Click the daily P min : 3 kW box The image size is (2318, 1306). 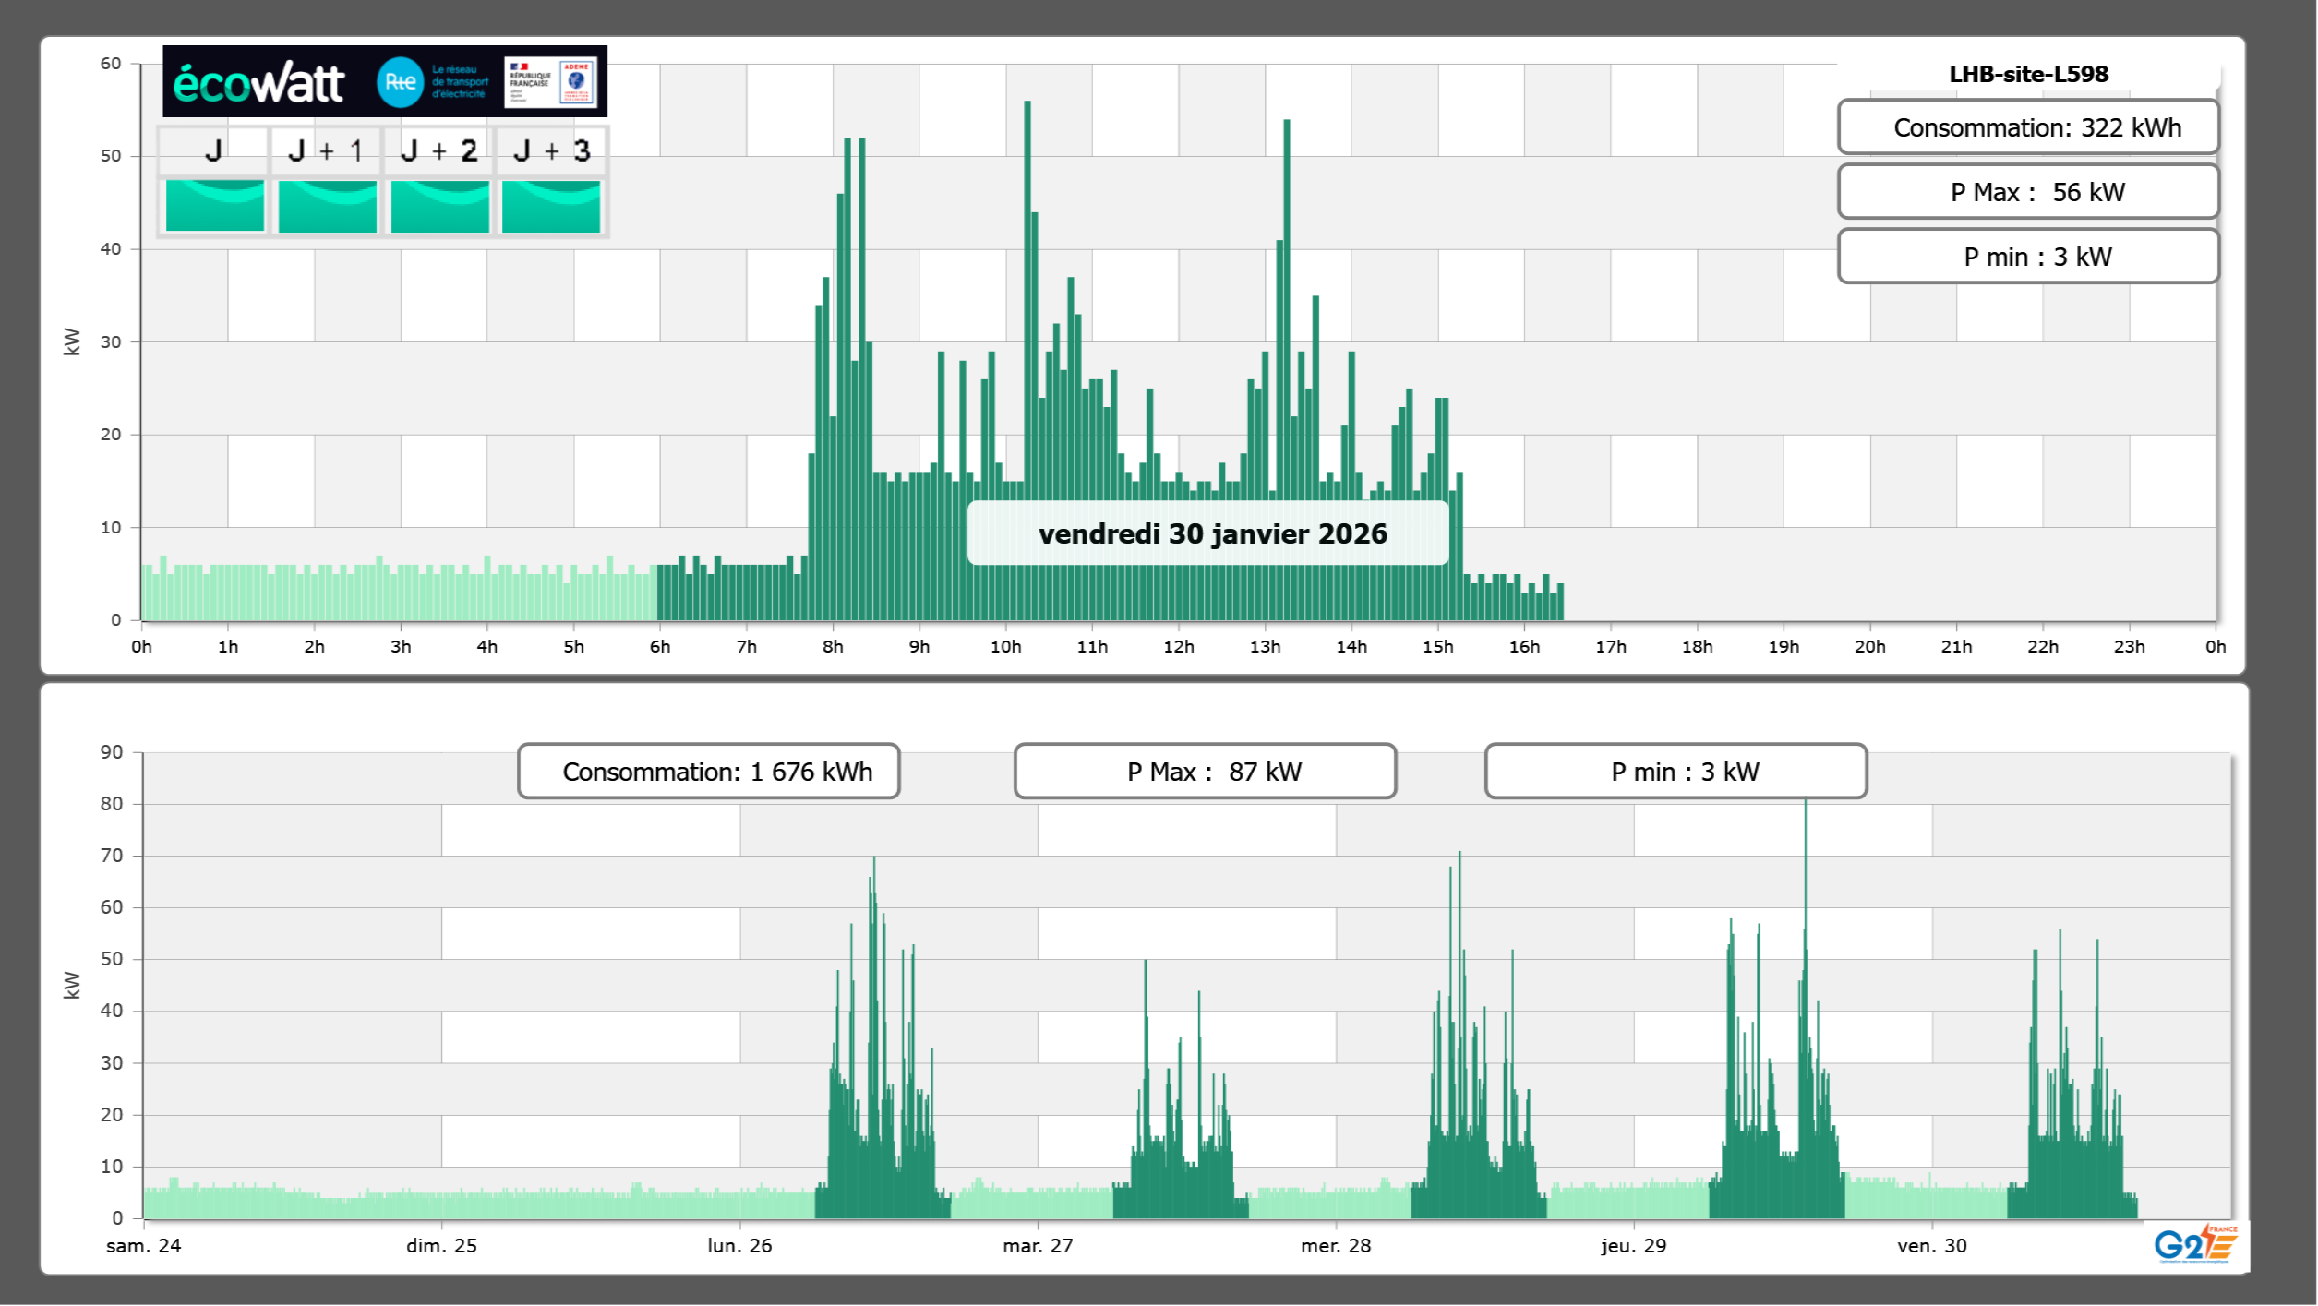2028,257
